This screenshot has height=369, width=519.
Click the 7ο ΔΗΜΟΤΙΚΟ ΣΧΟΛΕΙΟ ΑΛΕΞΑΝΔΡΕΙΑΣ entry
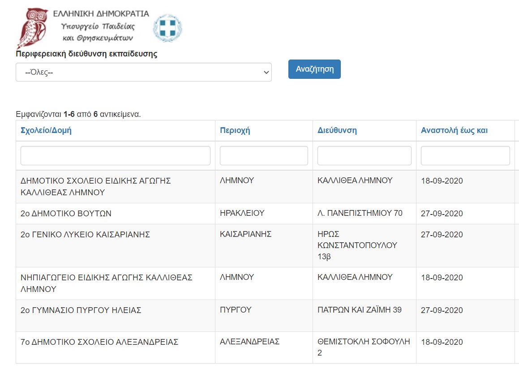(x=99, y=343)
